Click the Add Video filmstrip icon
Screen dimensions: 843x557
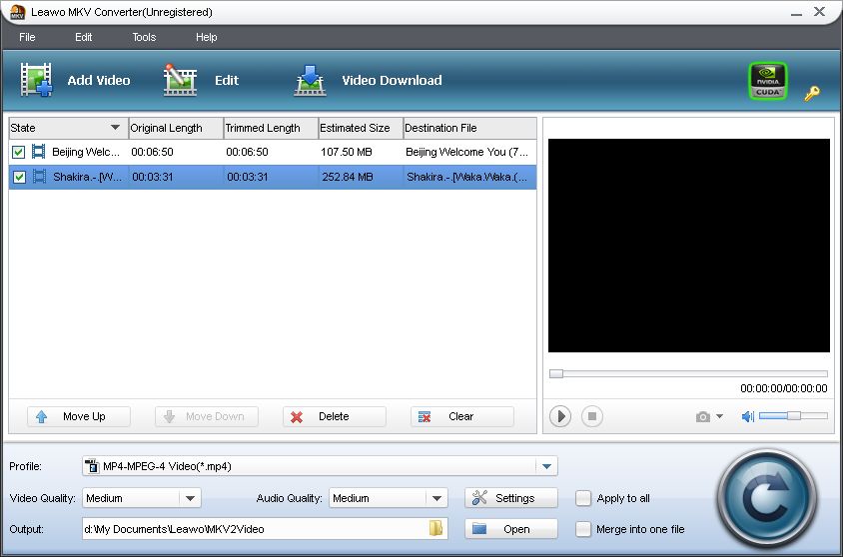point(37,80)
